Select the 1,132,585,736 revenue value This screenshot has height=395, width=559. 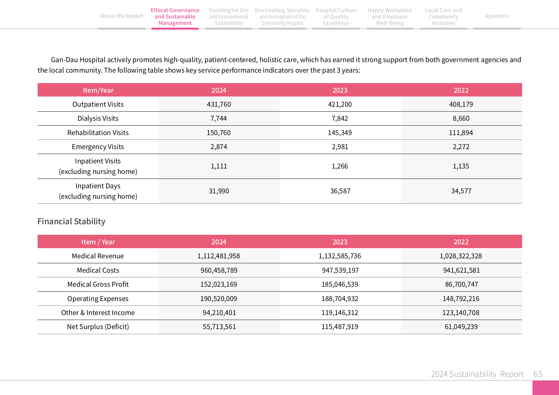(x=340, y=256)
